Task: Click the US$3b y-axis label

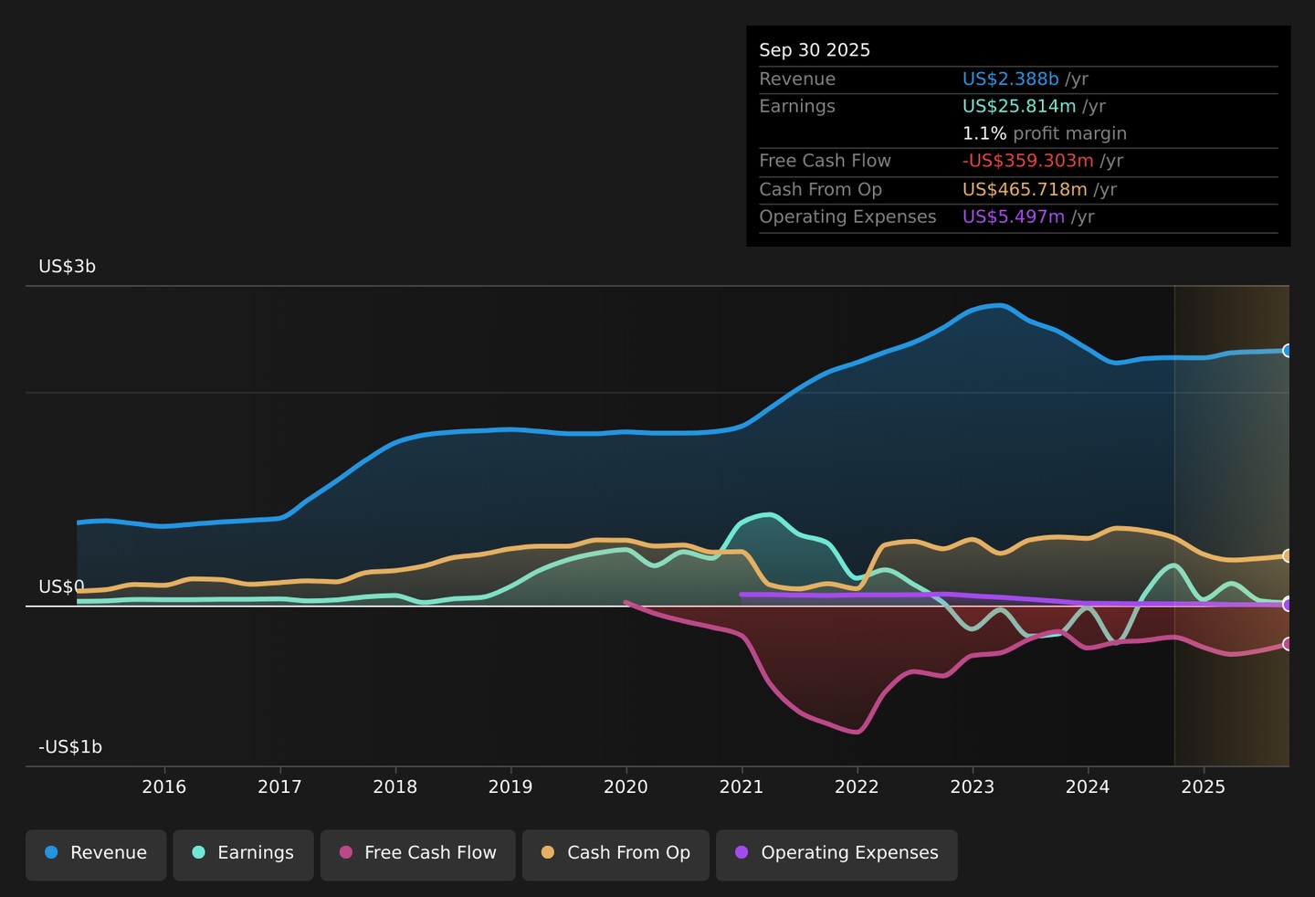Action: [67, 267]
